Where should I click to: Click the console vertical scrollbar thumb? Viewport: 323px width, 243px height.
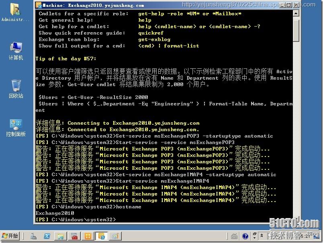pos(296,31)
